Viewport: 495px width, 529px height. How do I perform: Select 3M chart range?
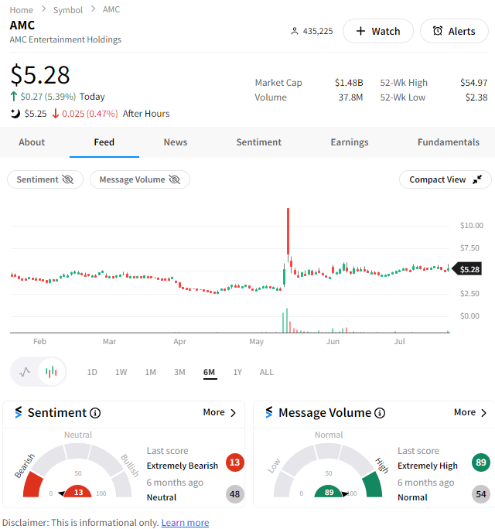pos(179,372)
